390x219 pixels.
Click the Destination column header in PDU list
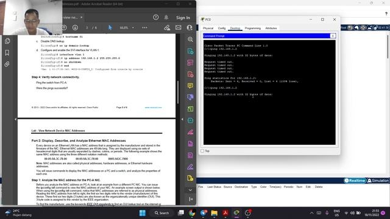(241, 187)
